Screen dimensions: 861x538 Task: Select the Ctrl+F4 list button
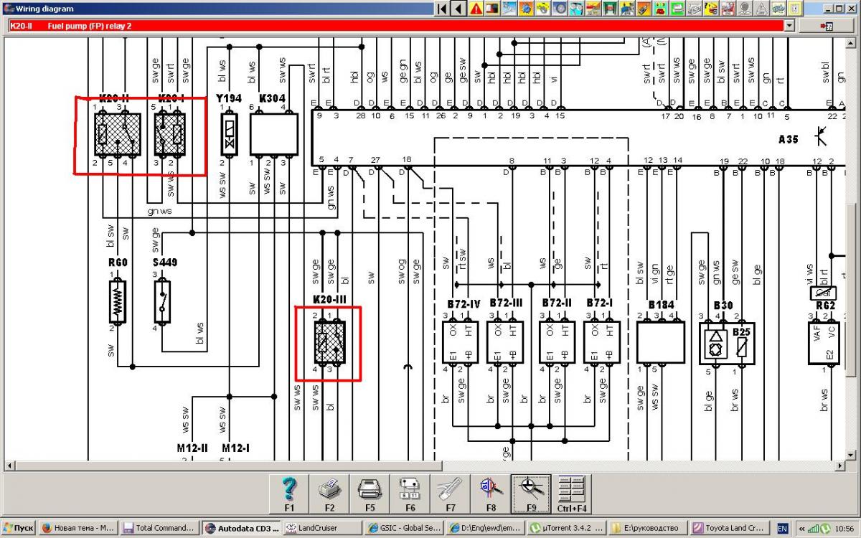point(571,494)
